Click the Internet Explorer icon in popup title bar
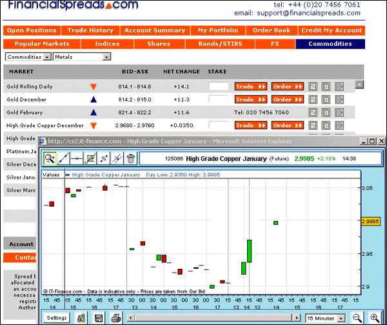387x325 pixels. pos(43,141)
